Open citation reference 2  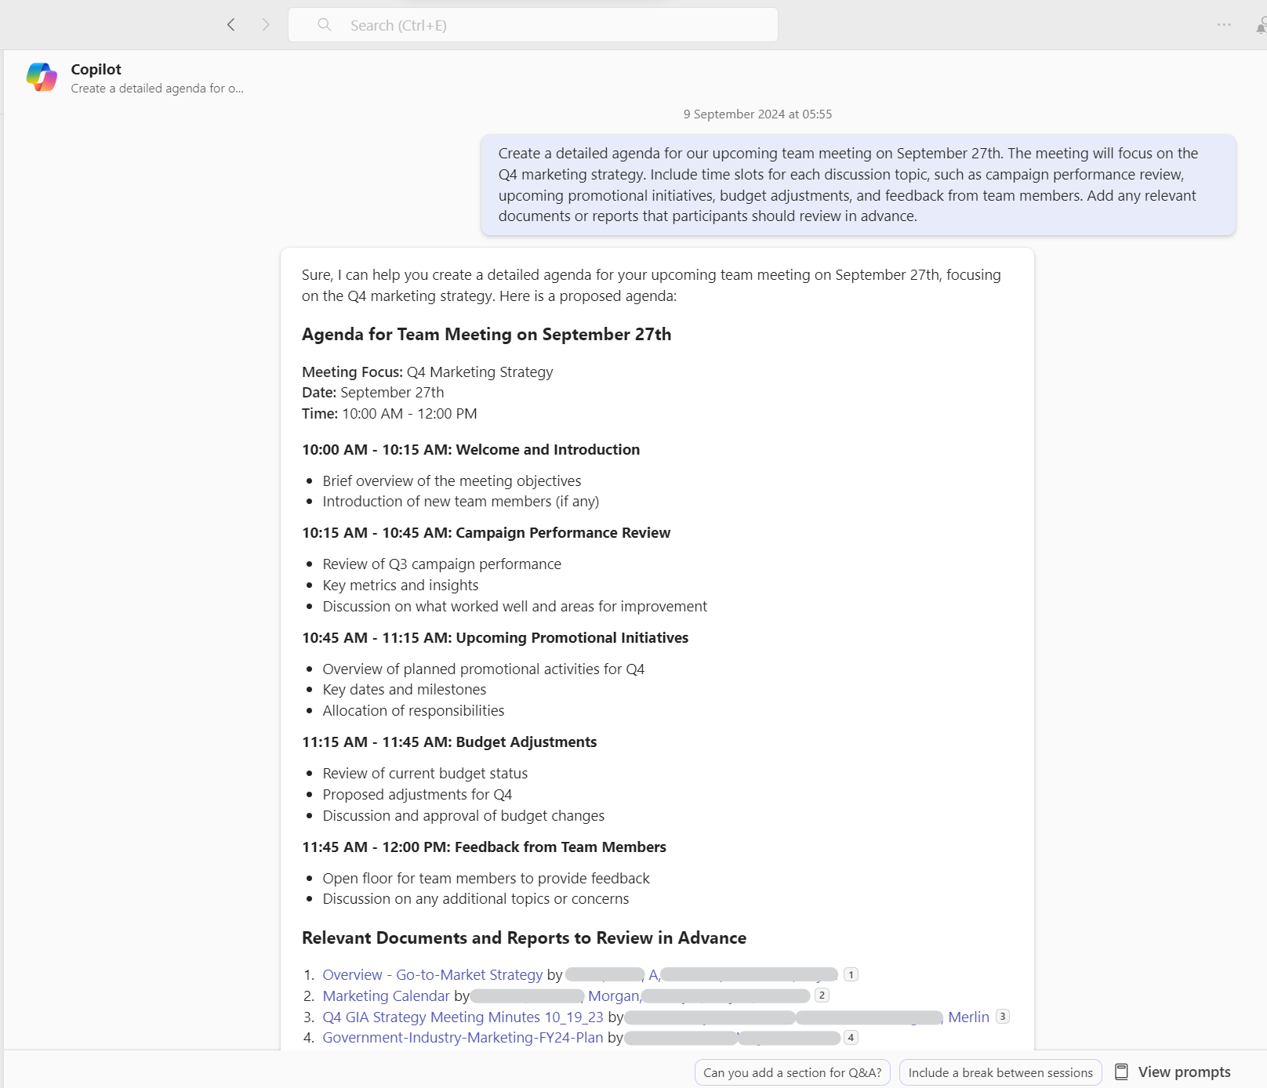click(x=822, y=996)
